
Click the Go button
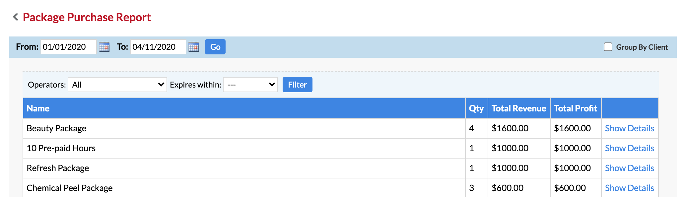pyautogui.click(x=215, y=47)
